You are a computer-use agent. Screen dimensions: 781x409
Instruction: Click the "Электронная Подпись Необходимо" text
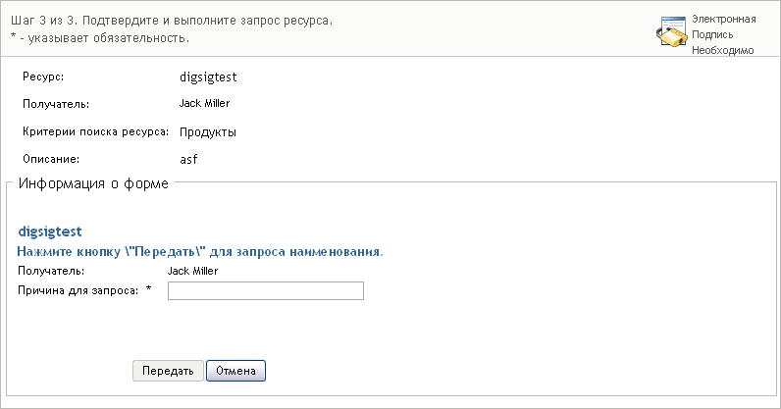click(x=723, y=34)
